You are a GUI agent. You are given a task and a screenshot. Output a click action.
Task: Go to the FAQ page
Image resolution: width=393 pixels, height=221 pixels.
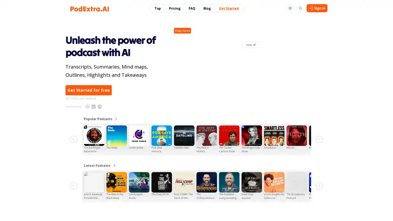[x=192, y=8]
